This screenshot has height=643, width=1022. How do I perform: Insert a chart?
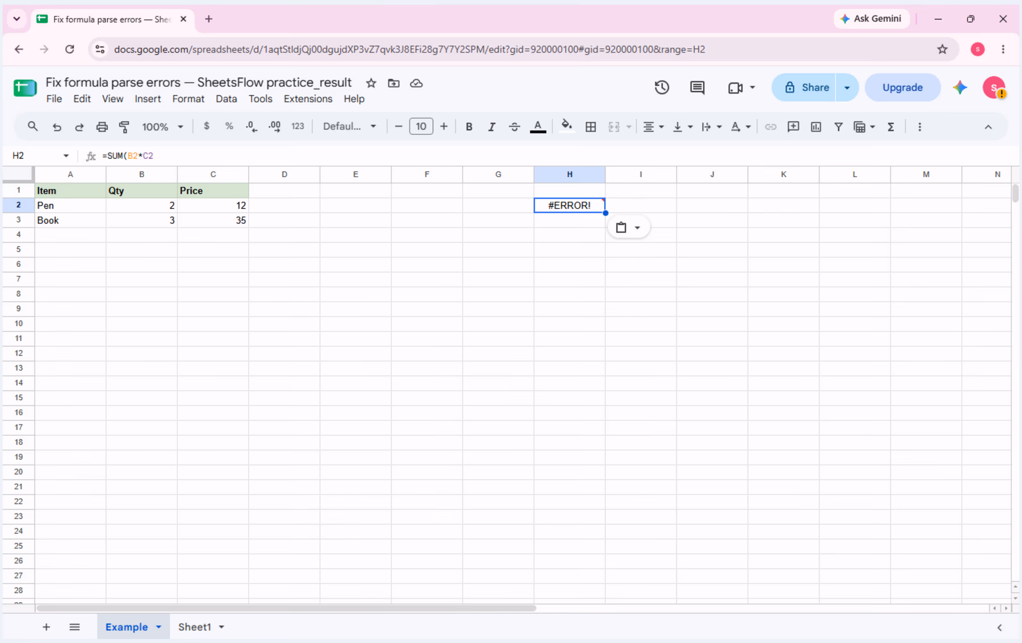point(816,127)
